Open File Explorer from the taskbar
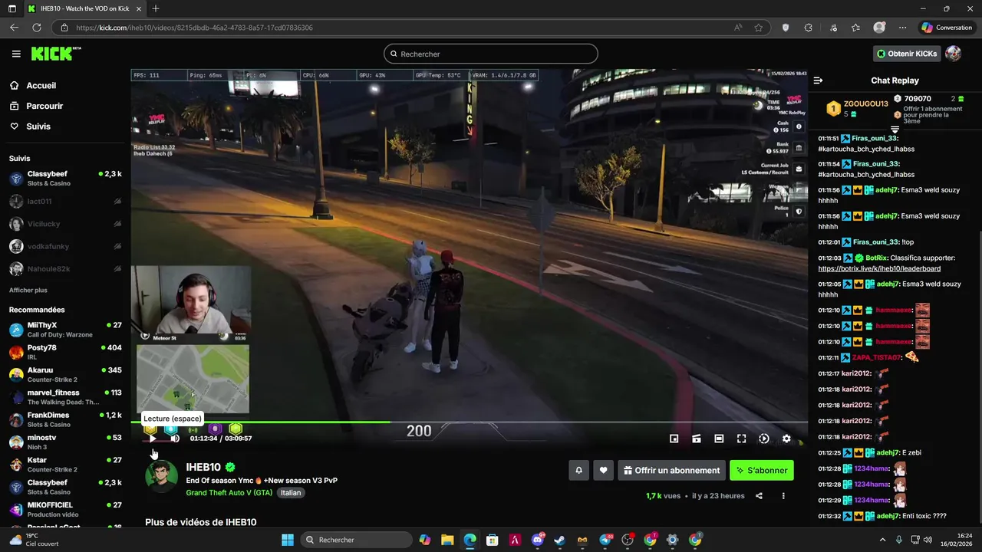 pyautogui.click(x=447, y=540)
